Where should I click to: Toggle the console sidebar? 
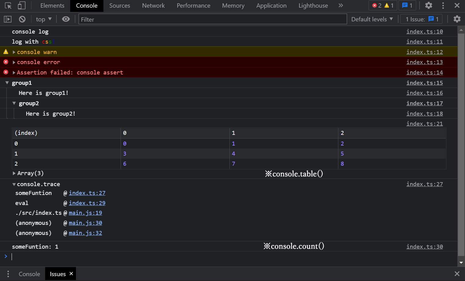tap(8, 19)
